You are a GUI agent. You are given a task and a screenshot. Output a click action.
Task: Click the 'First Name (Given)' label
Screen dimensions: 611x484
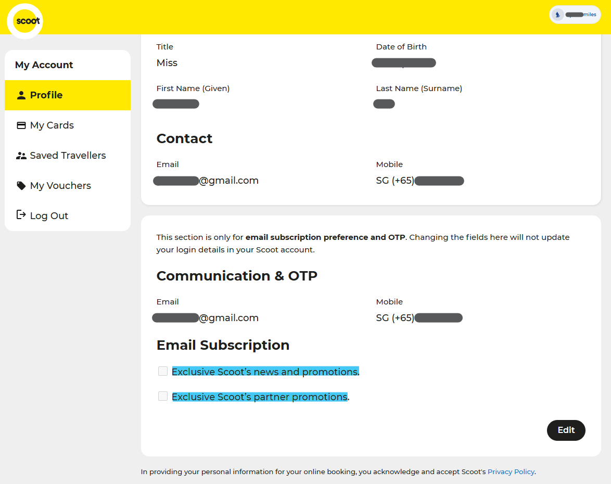tap(193, 88)
